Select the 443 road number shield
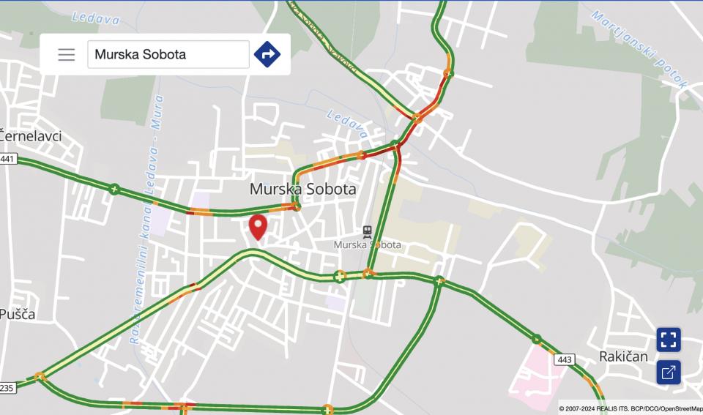The width and height of the screenshot is (703, 415). [565, 359]
